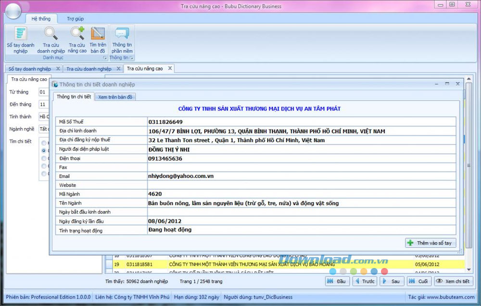481x306 pixels.
Task: Click Thêm vào sổ tay button
Action: point(430,243)
